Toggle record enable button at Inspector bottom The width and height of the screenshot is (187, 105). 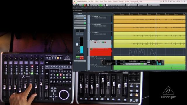[x=82, y=58]
